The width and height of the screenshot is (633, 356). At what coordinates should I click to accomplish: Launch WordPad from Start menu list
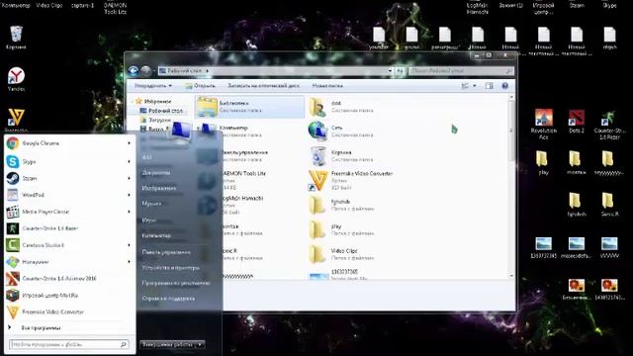(x=68, y=195)
